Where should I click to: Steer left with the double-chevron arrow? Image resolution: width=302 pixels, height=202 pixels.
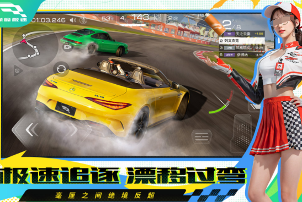(x=32, y=130)
